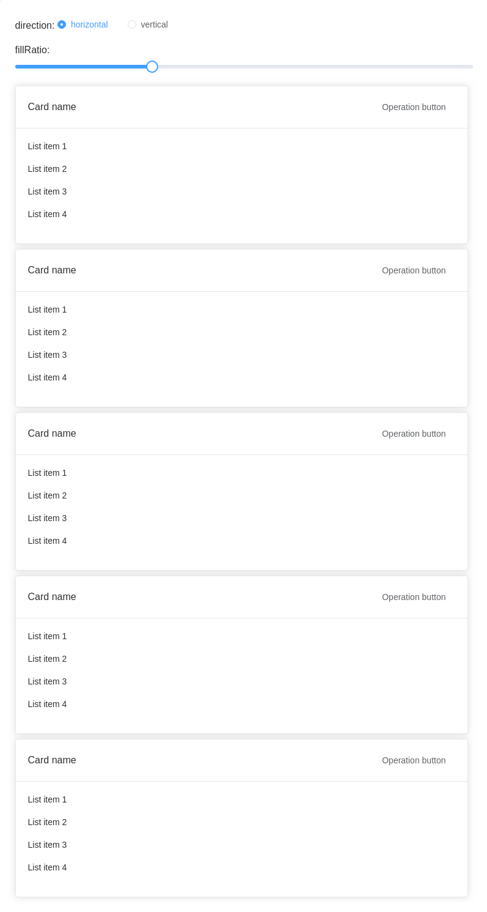The height and width of the screenshot is (912, 487).
Task: Click the fillRatio slider handle
Action: 152,67
